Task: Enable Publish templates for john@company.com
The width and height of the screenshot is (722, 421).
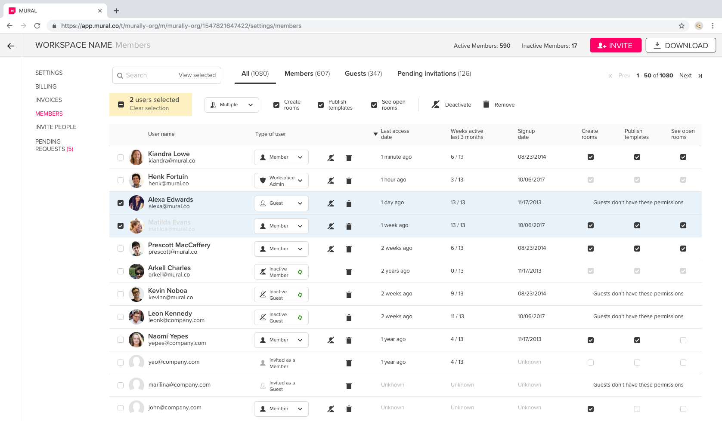Action: point(637,409)
